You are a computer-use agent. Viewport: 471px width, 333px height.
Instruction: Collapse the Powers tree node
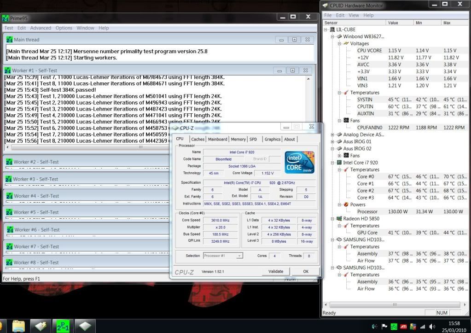click(x=339, y=204)
